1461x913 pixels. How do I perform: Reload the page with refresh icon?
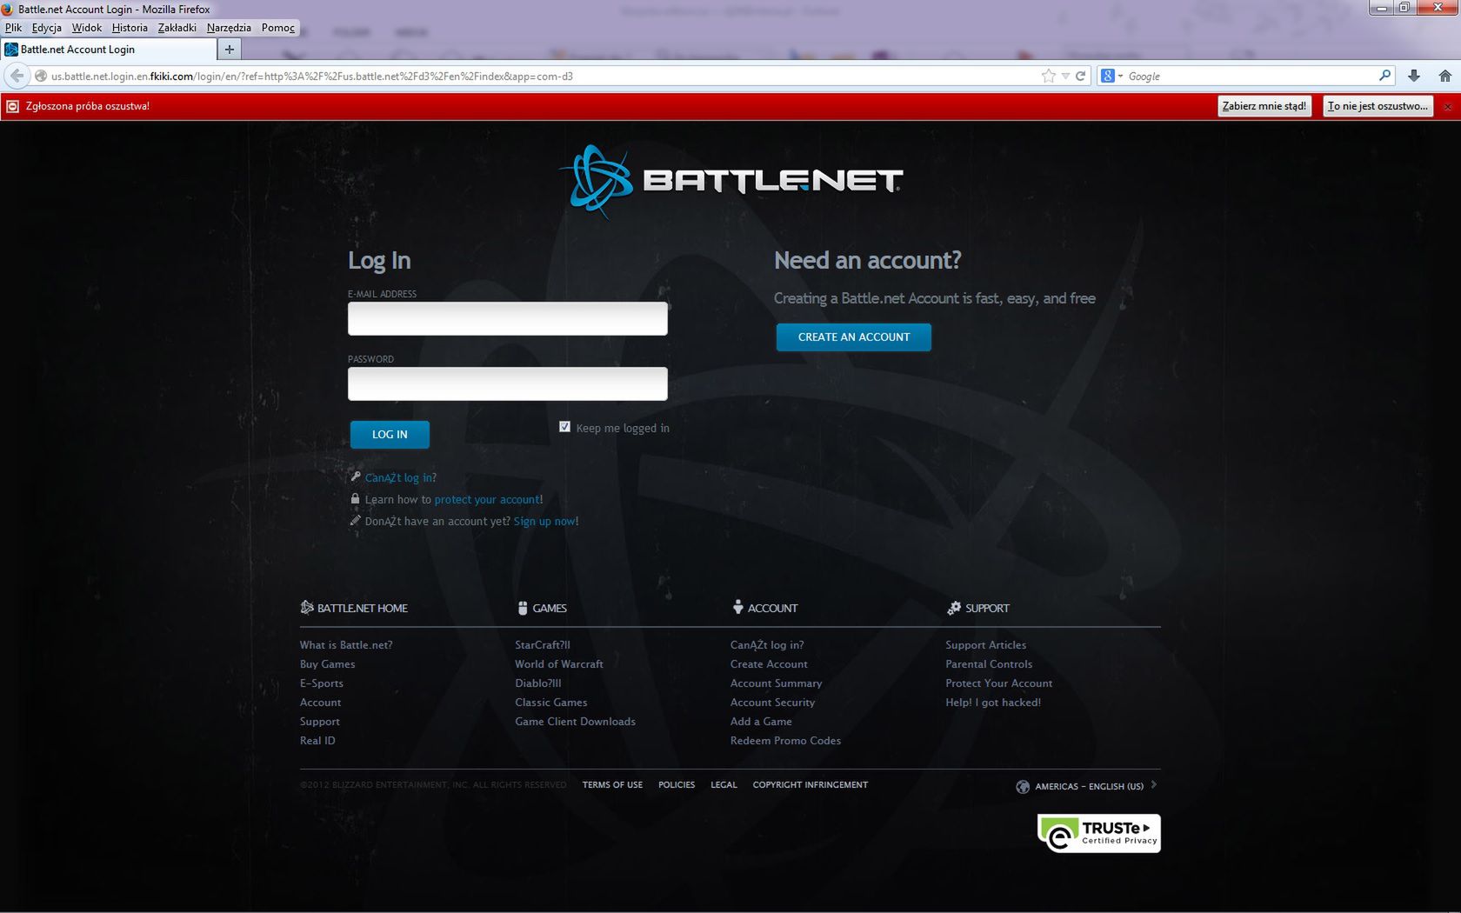[1081, 76]
